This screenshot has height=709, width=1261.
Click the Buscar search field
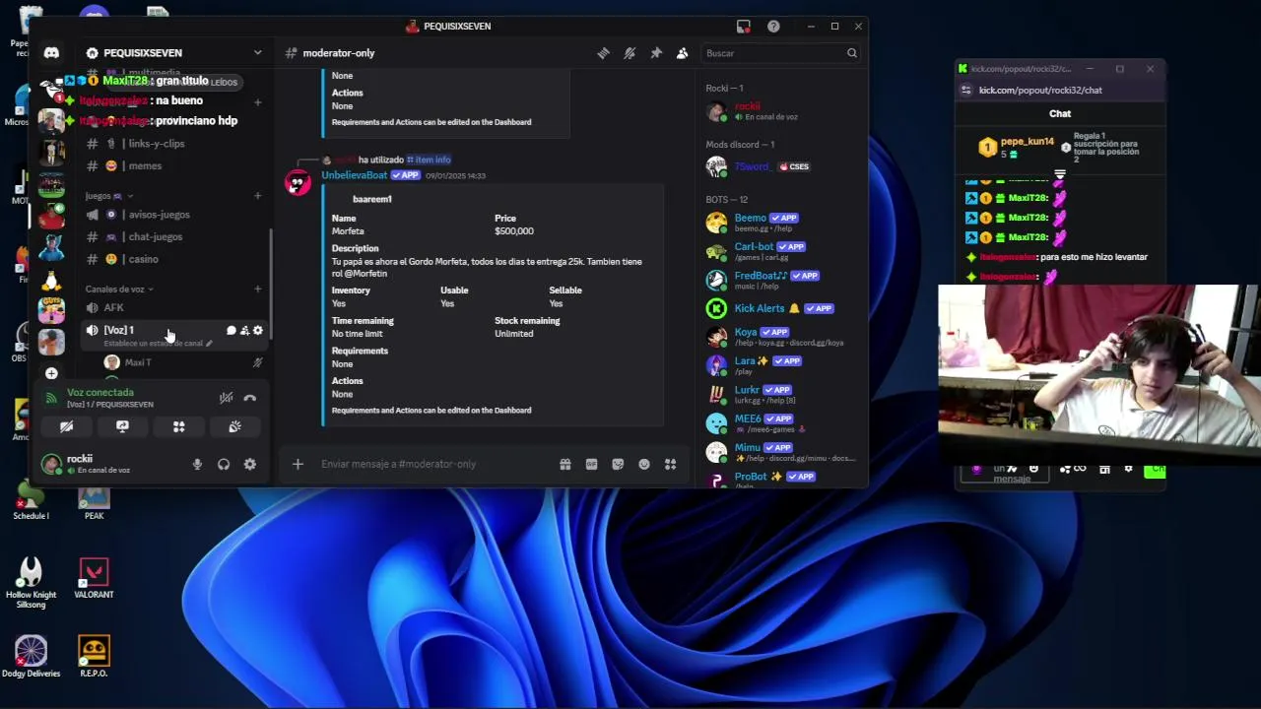(x=780, y=53)
